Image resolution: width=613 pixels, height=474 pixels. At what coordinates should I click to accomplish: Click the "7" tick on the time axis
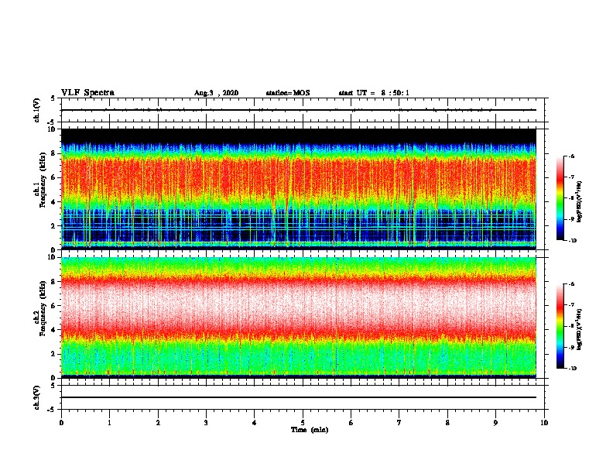(x=399, y=423)
